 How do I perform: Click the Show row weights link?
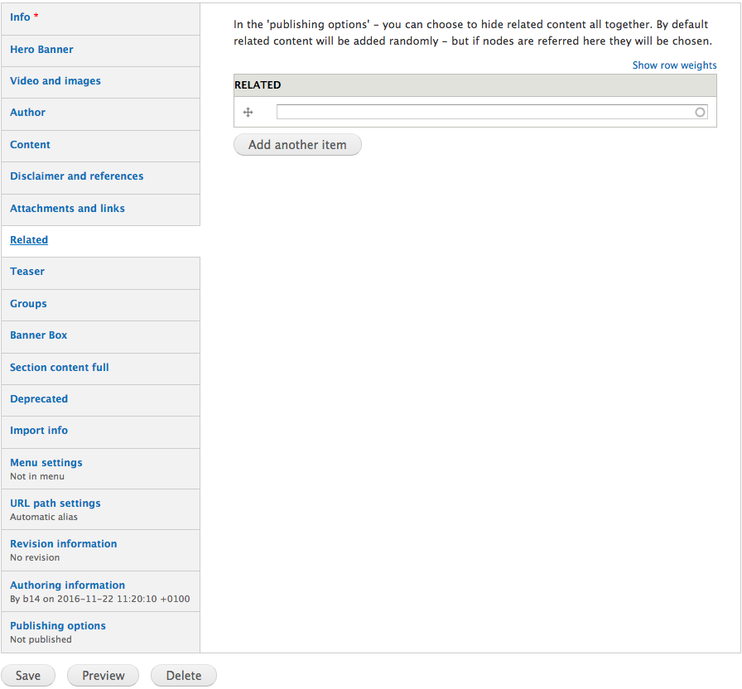[674, 65]
